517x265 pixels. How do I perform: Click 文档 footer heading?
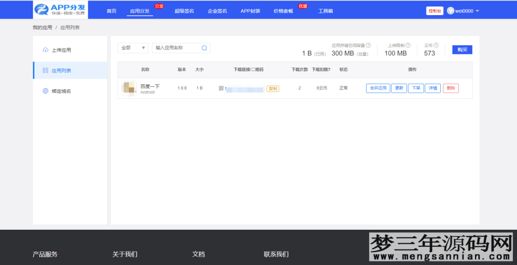tap(198, 254)
